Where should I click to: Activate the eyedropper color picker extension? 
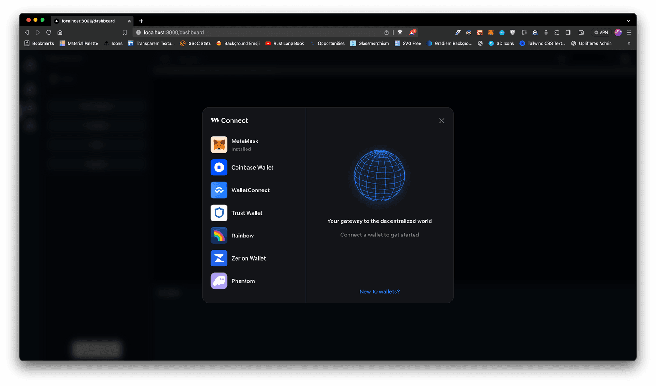(458, 32)
